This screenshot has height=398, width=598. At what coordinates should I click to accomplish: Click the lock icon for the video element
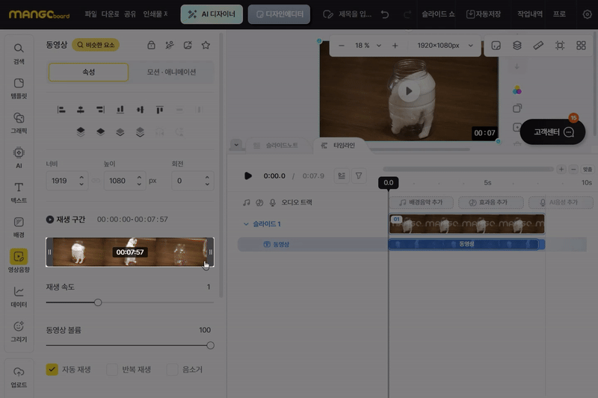(151, 46)
